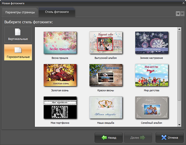Image resolution: width=186 pixels, height=145 pixels.
Task: Choose the Мое портфолио style thumbnail
Action: tap(60, 108)
